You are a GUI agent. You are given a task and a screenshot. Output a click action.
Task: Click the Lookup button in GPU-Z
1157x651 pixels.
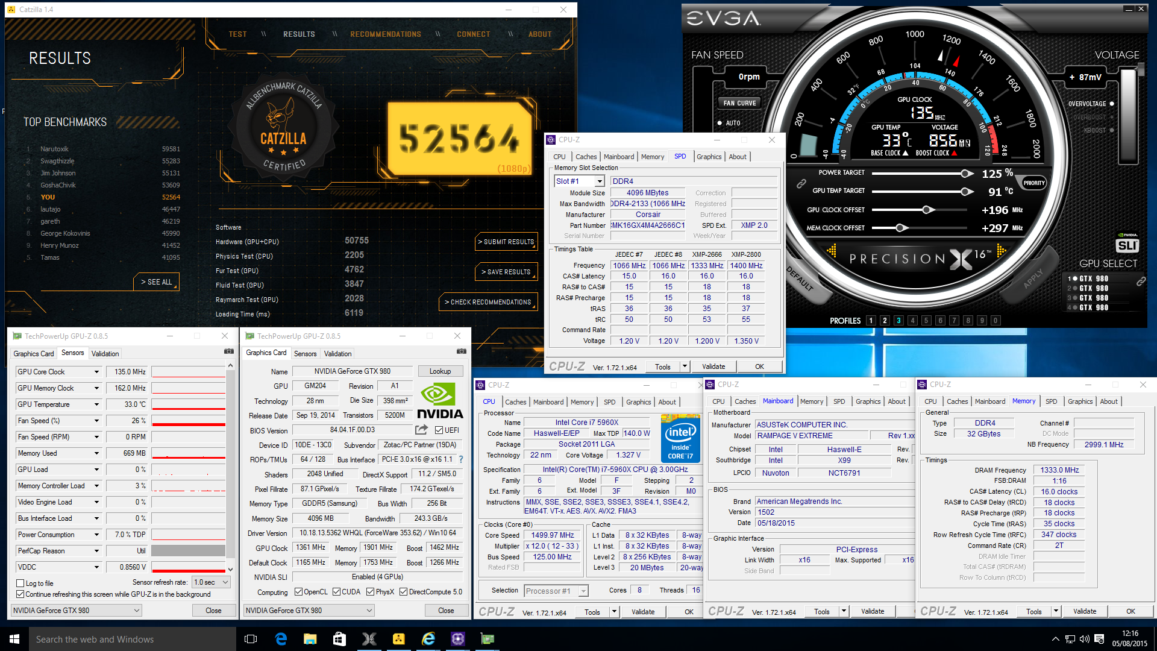pos(440,371)
